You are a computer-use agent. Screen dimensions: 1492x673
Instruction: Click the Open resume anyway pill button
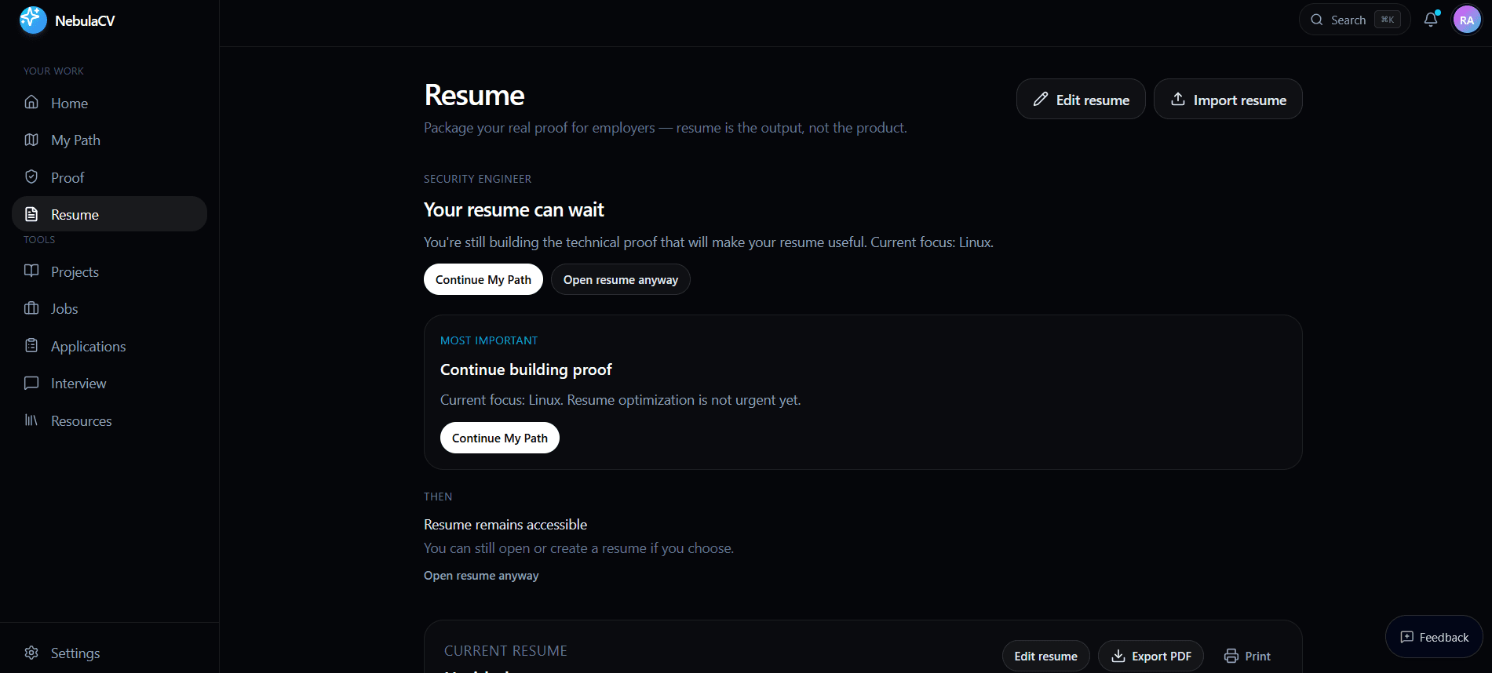[x=621, y=279]
